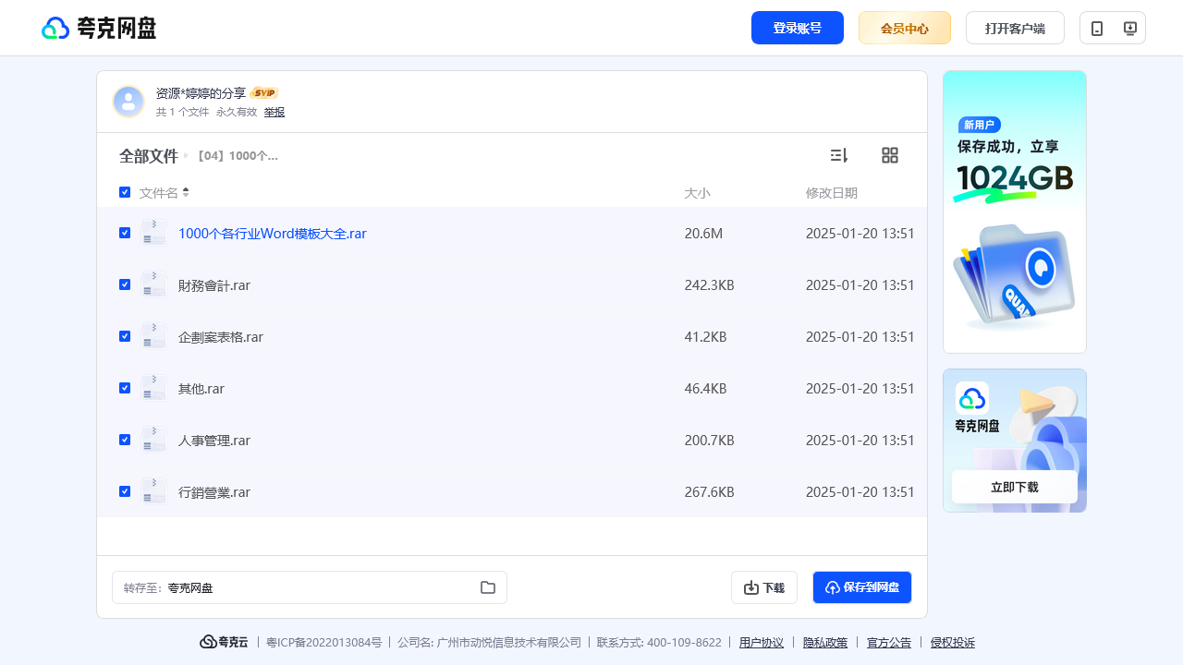1183x665 pixels.
Task: Click 立即下载 on the promo banner
Action: [1015, 487]
